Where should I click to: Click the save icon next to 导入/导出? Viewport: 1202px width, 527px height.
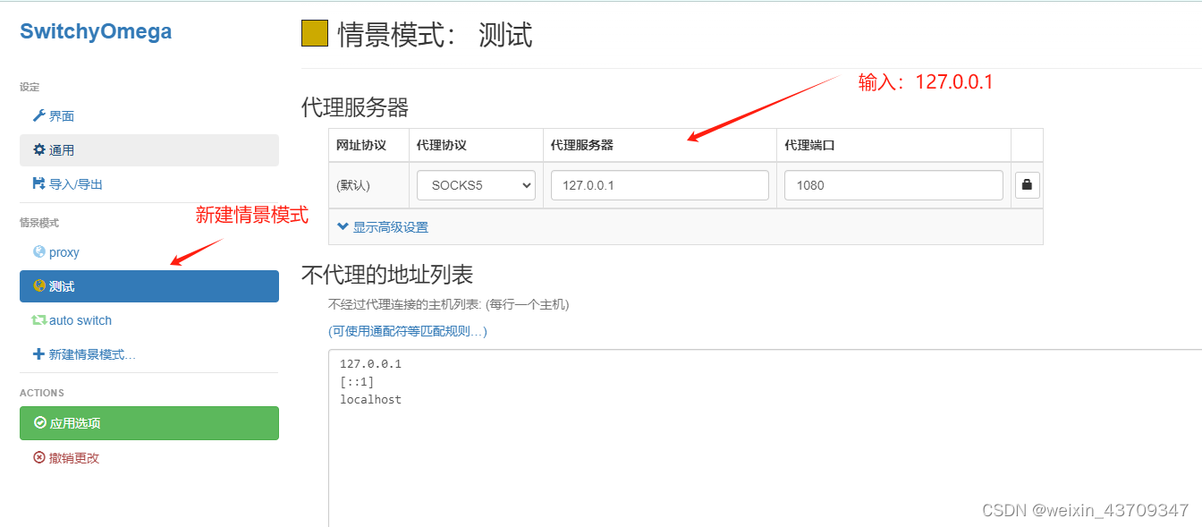(38, 184)
